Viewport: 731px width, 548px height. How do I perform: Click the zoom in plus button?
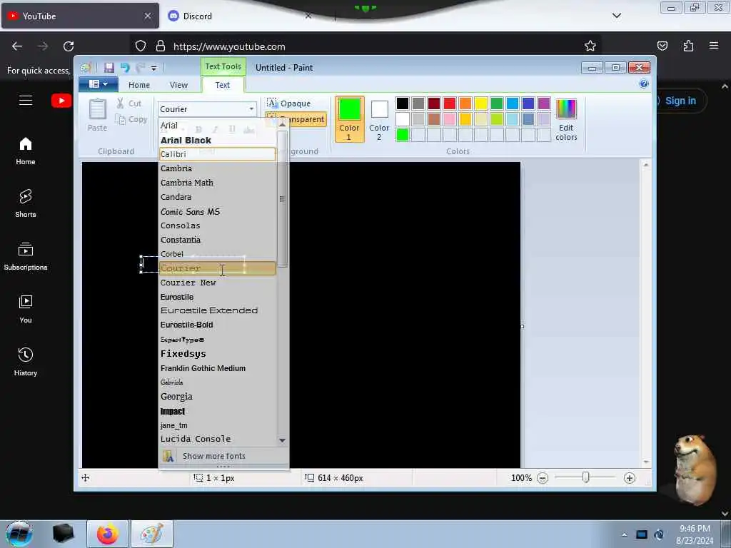point(630,478)
